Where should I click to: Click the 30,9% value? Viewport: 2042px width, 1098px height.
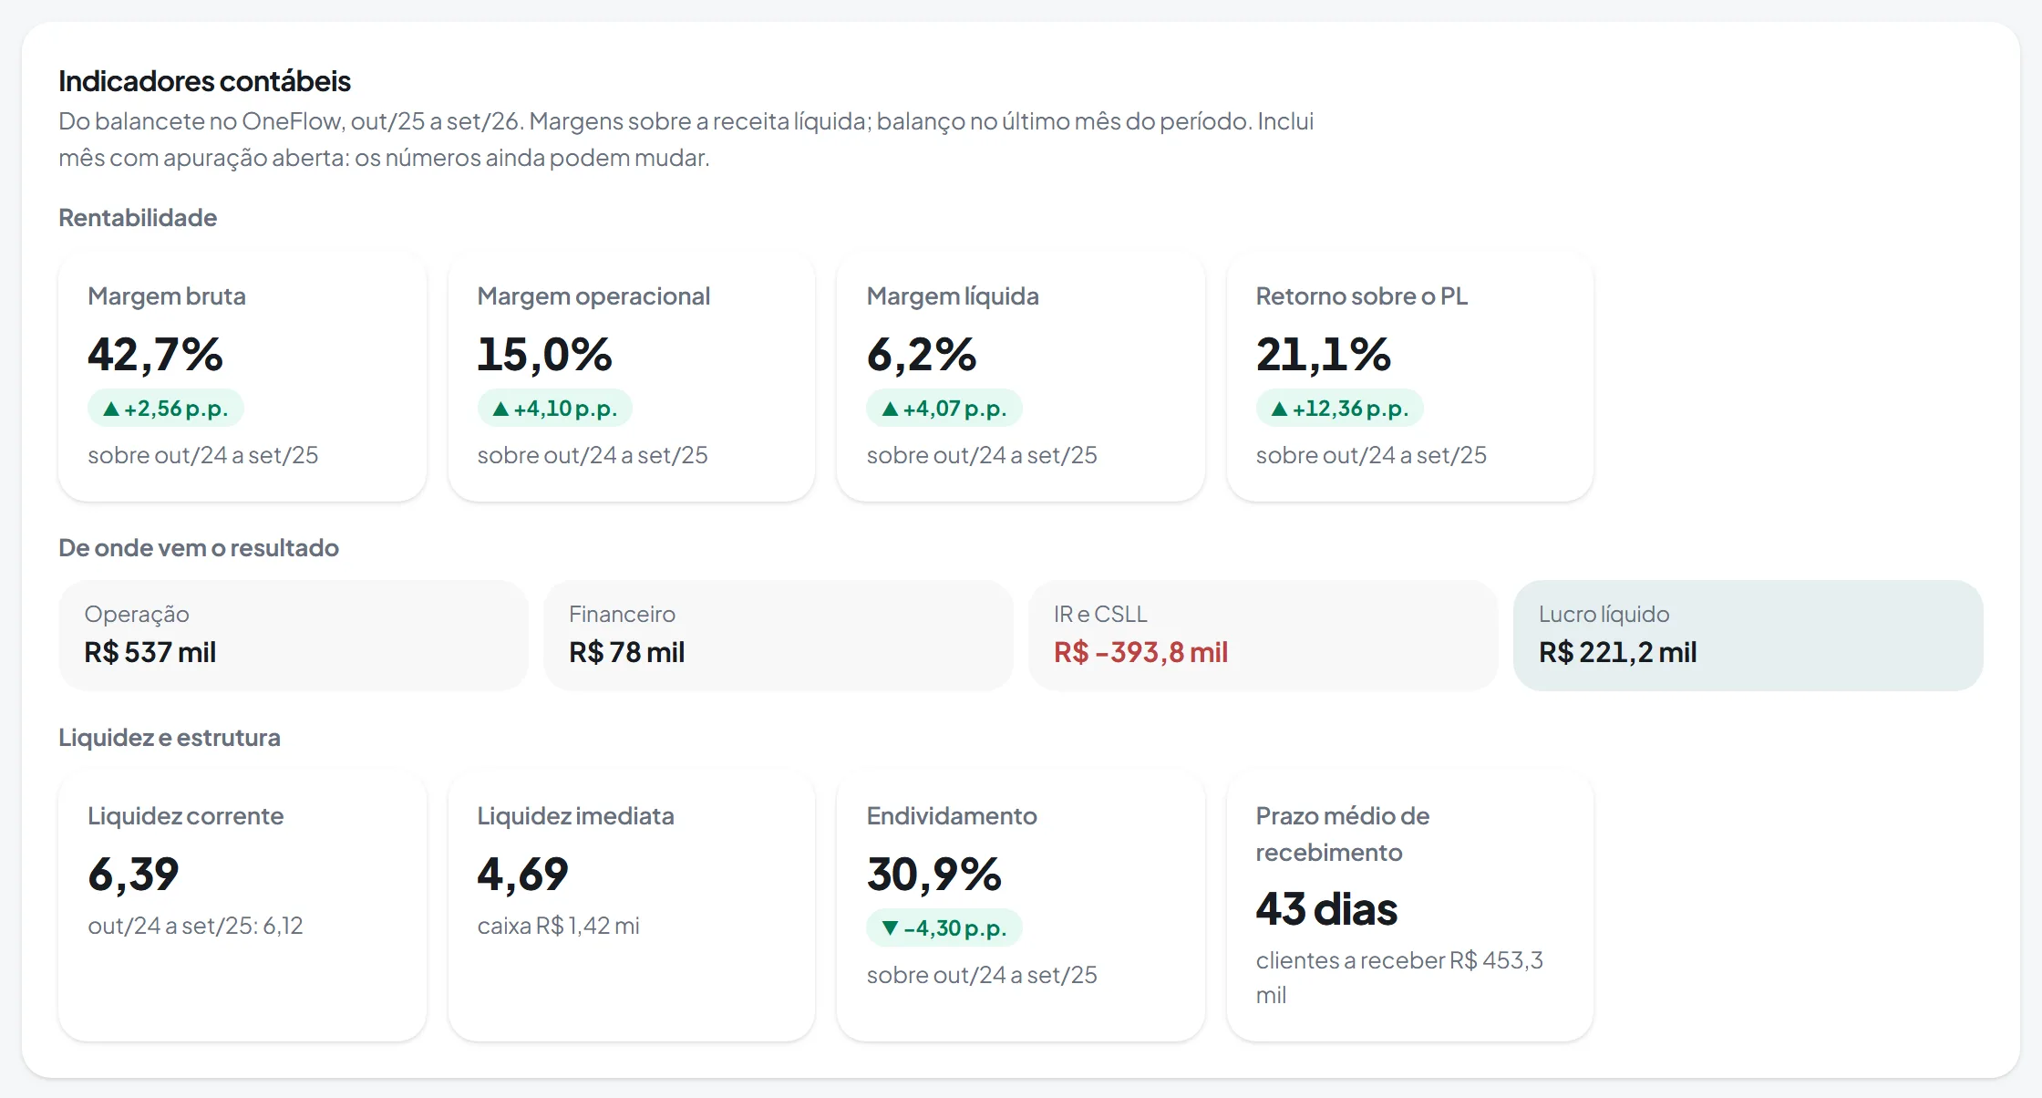coord(933,874)
